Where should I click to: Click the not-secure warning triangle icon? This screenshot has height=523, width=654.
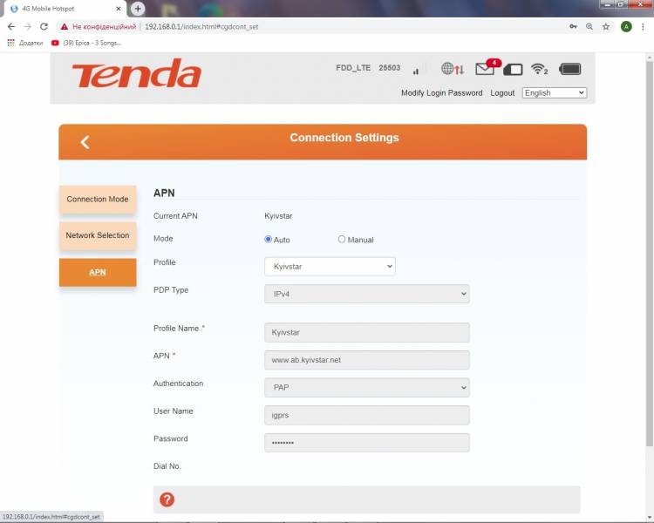pyautogui.click(x=64, y=27)
